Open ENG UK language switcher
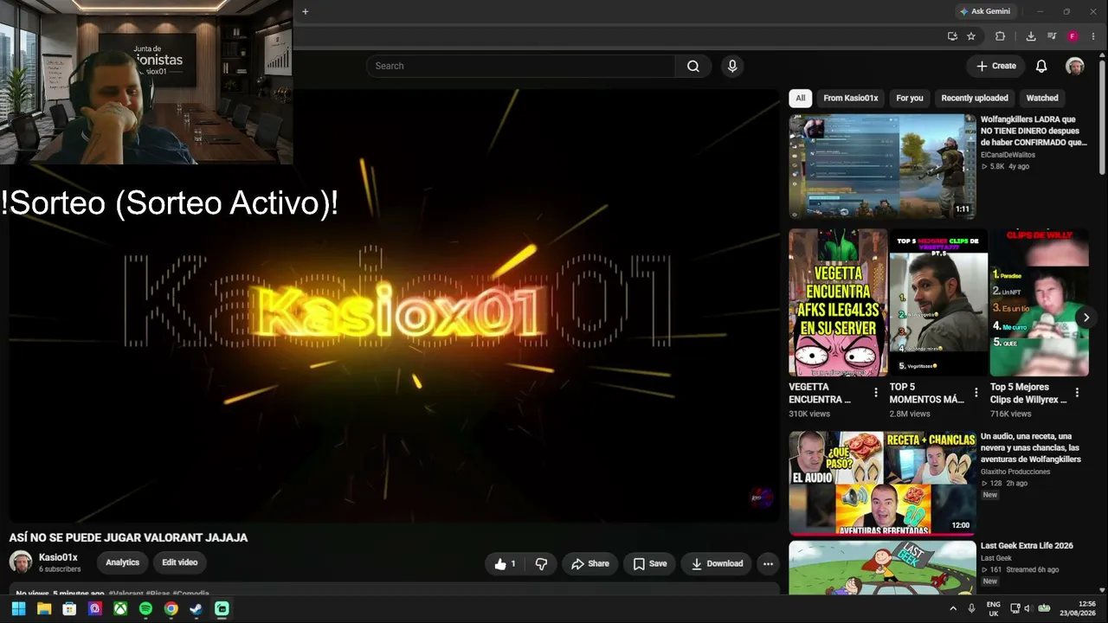Screen dimensions: 1108x623 tap(993, 608)
